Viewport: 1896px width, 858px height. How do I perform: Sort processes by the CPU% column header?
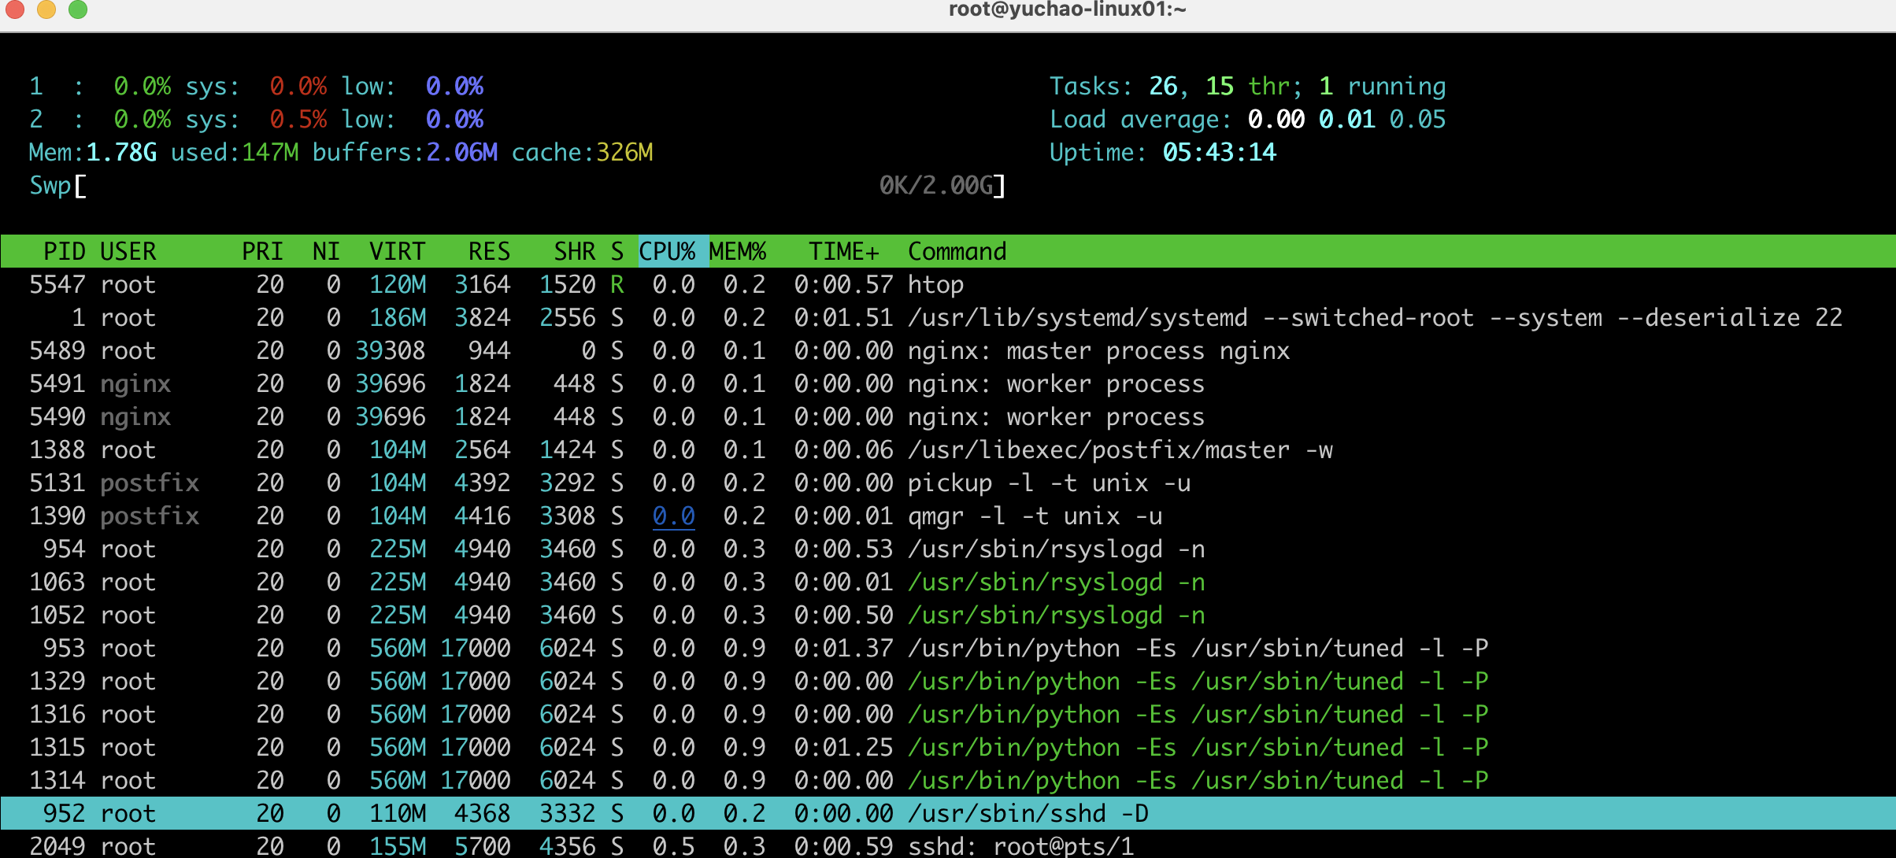[x=668, y=252]
